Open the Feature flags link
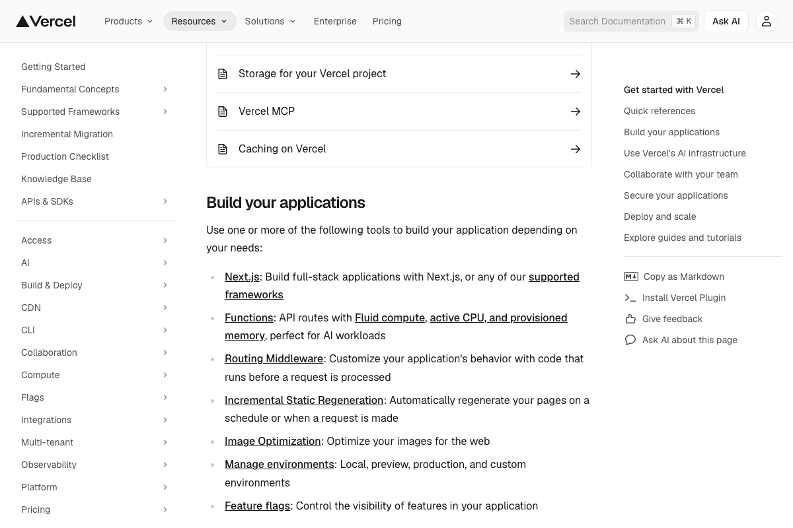The image size is (793, 528). [x=257, y=506]
